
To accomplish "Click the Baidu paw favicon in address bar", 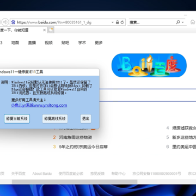I will [x=14, y=22].
